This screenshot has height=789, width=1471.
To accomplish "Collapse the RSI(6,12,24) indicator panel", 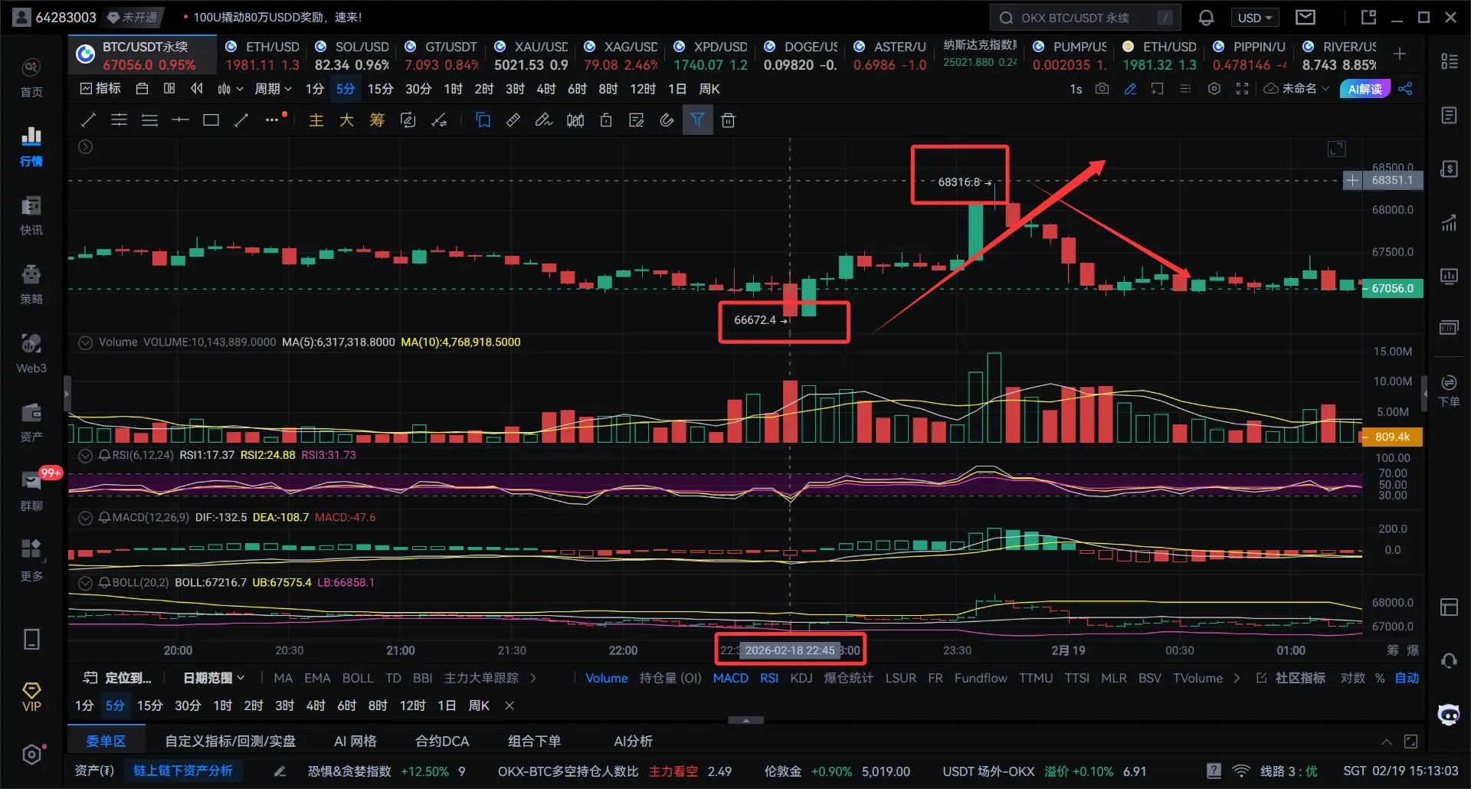I will click(x=86, y=455).
